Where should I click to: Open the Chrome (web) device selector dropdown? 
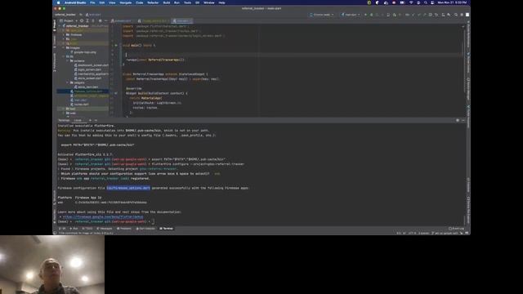pyautogui.click(x=321, y=15)
